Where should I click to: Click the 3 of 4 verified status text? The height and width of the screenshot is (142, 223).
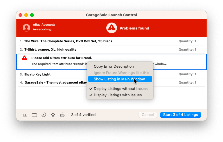[83, 115]
